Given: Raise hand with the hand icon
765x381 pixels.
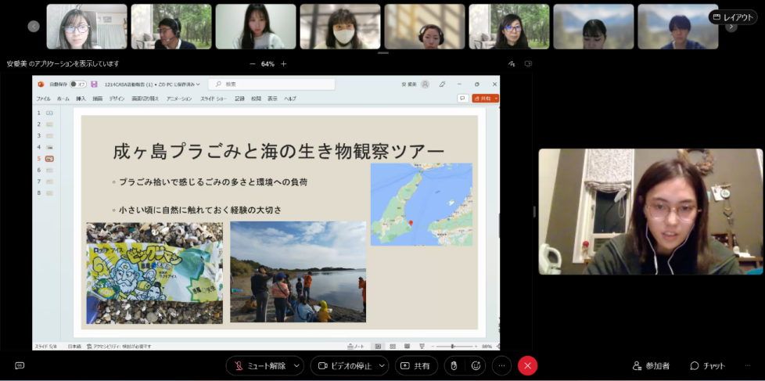Looking at the screenshot, I should coord(454,366).
